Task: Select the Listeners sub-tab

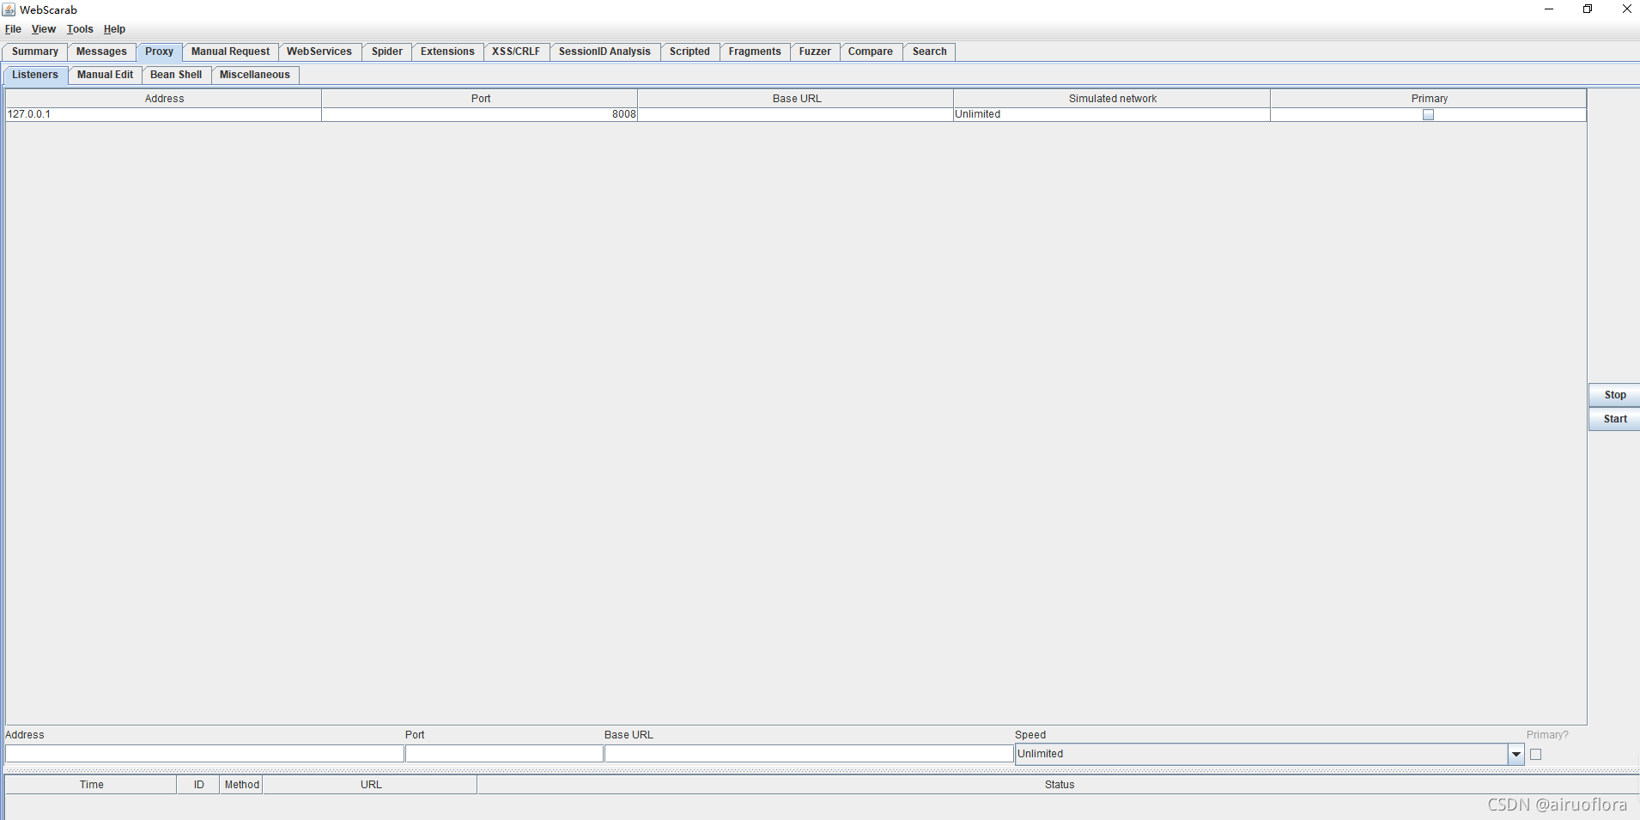Action: [x=35, y=75]
